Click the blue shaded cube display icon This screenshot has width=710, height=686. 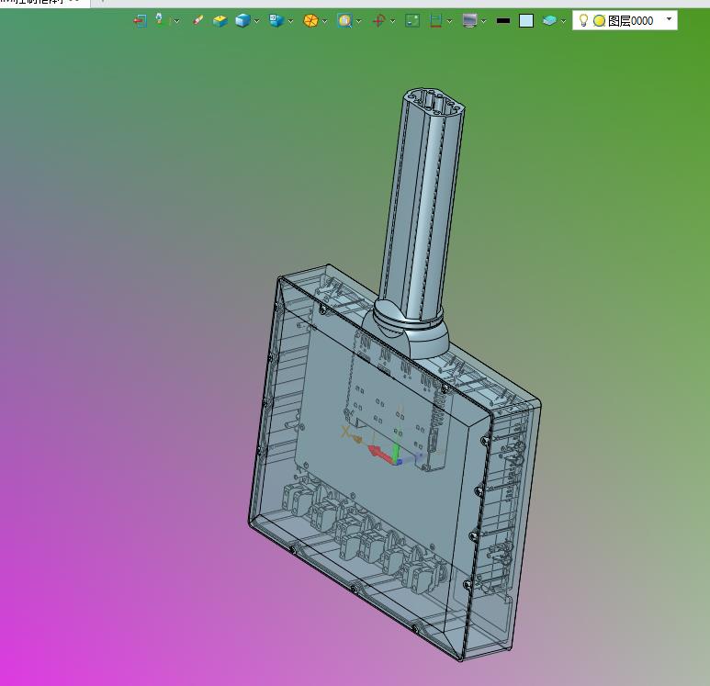click(242, 21)
